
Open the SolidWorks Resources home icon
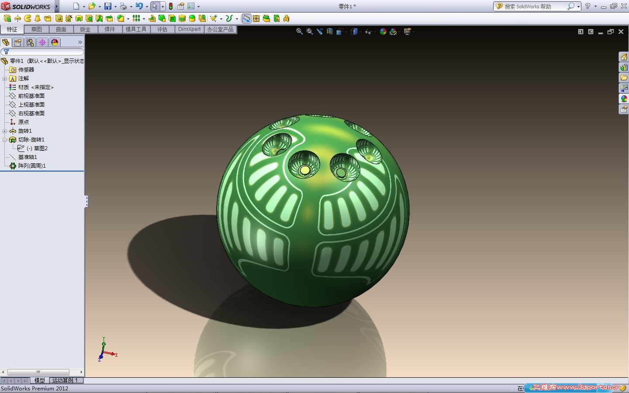[x=624, y=57]
